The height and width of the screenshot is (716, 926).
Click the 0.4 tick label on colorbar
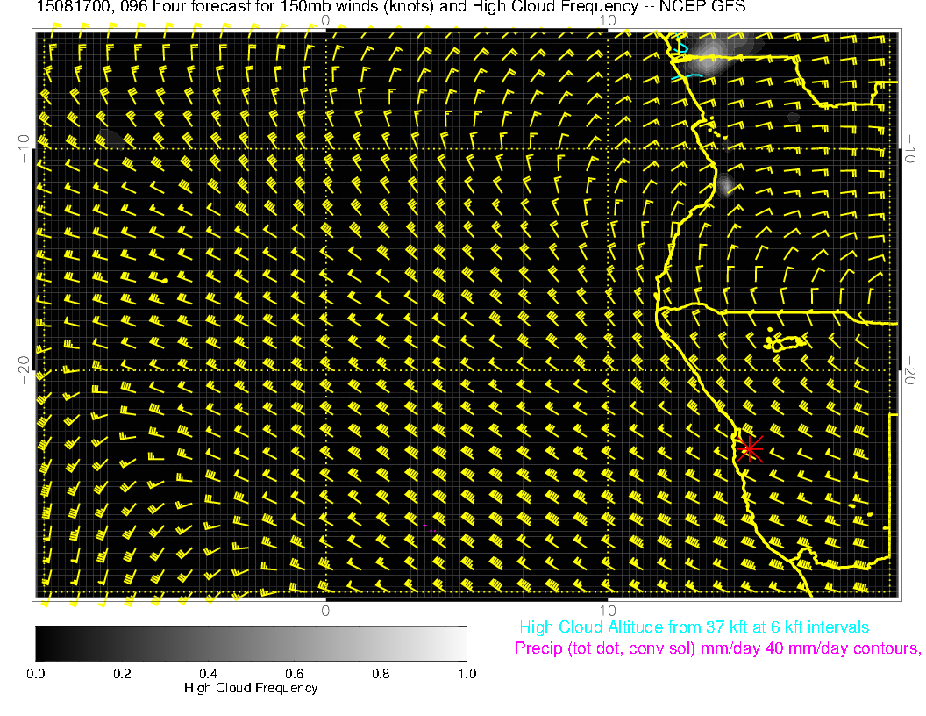(x=208, y=674)
